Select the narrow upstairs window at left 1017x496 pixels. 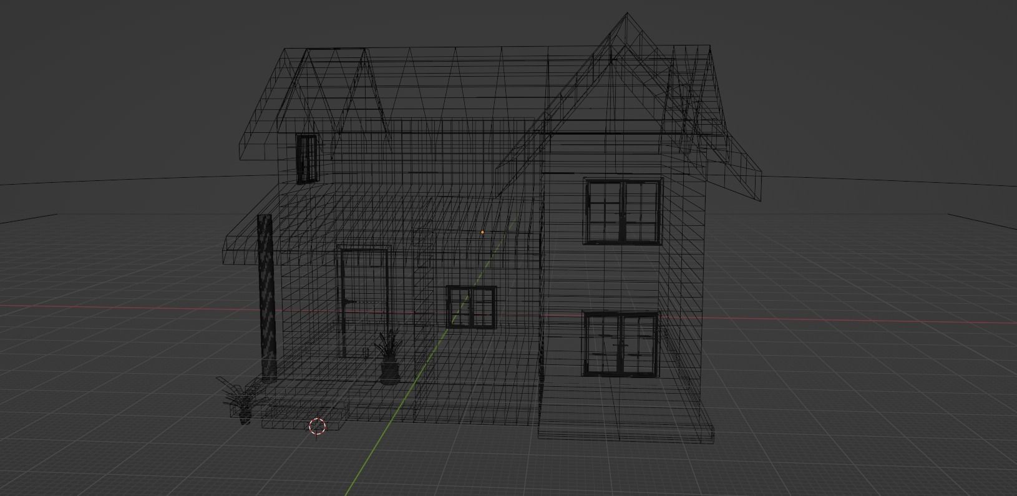click(307, 158)
